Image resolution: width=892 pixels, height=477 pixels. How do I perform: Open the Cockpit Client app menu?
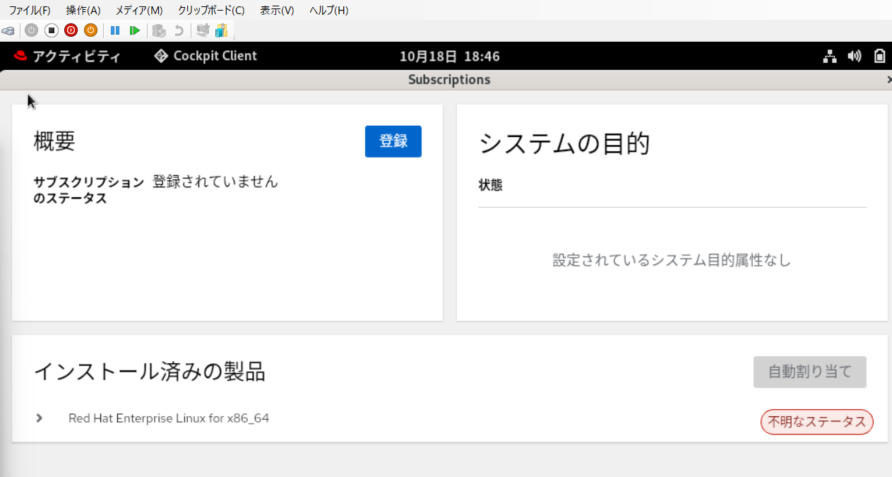206,57
